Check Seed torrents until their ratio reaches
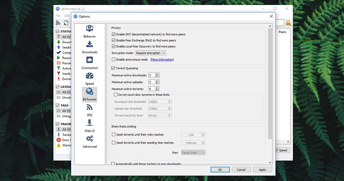The height and width of the screenshot is (181, 344). point(114,135)
